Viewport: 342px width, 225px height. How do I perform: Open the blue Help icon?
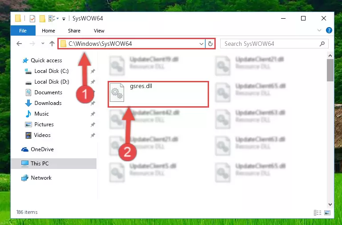click(x=329, y=30)
